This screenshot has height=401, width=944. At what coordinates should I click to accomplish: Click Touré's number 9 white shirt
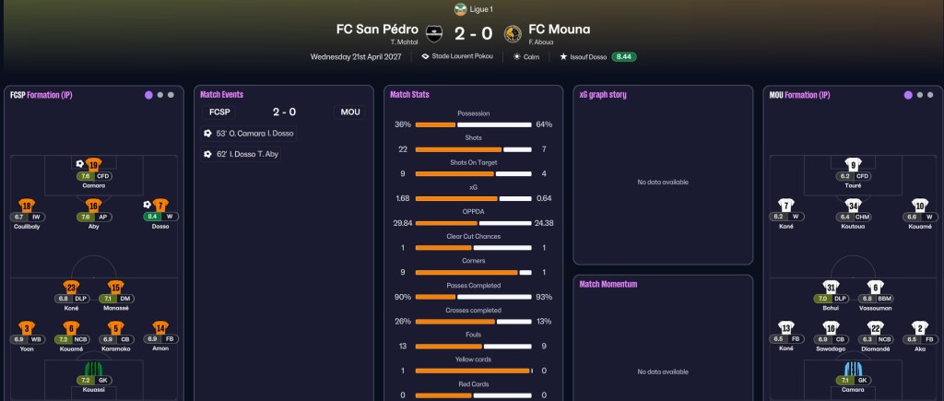tap(853, 164)
